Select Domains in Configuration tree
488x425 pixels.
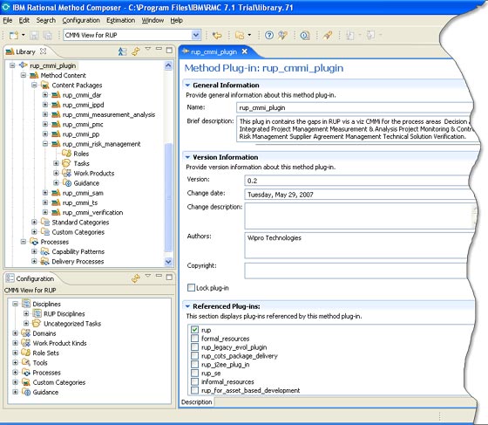click(x=44, y=333)
